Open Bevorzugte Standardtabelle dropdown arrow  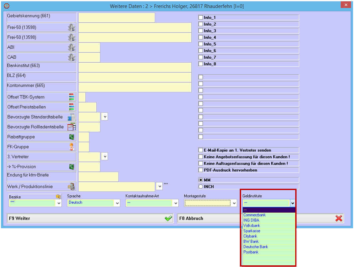pyautogui.click(x=105, y=117)
